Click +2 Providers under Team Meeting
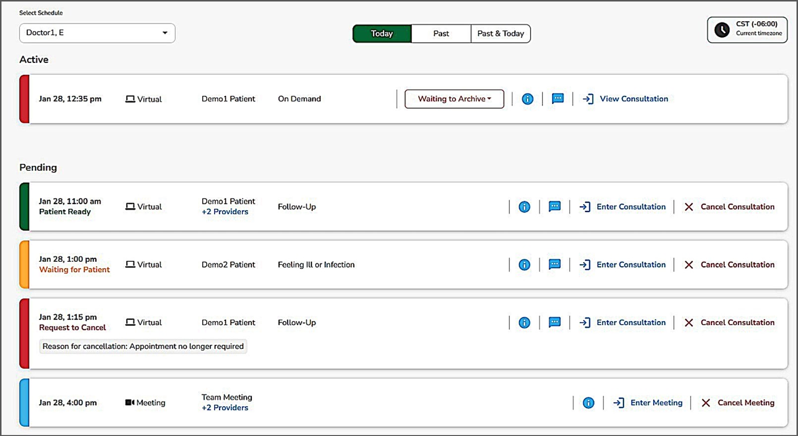 pos(225,408)
